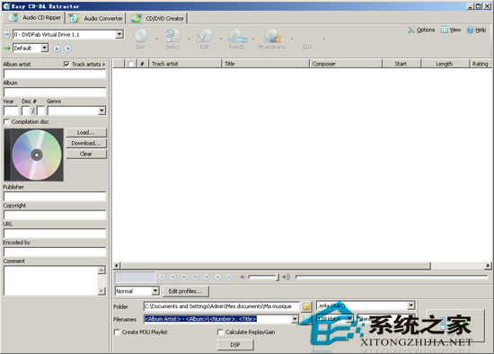Viewport: 494px width, 354px height.
Task: Click the green arrow icon beside Default
Action: pos(6,49)
